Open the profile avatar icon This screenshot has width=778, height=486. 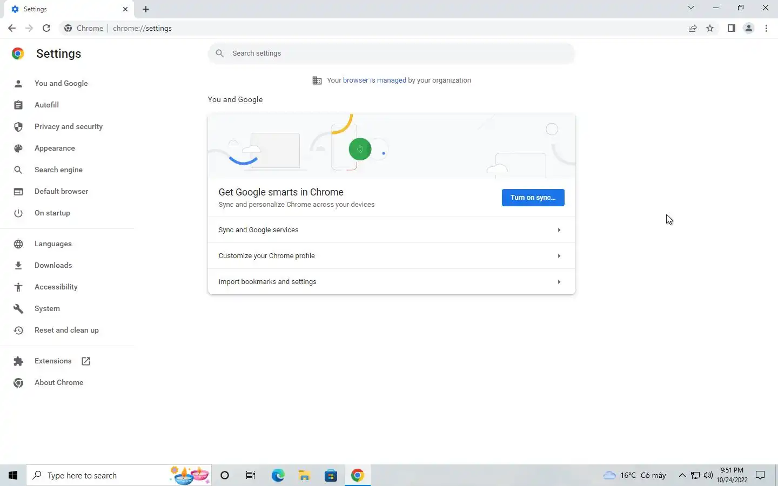749,28
